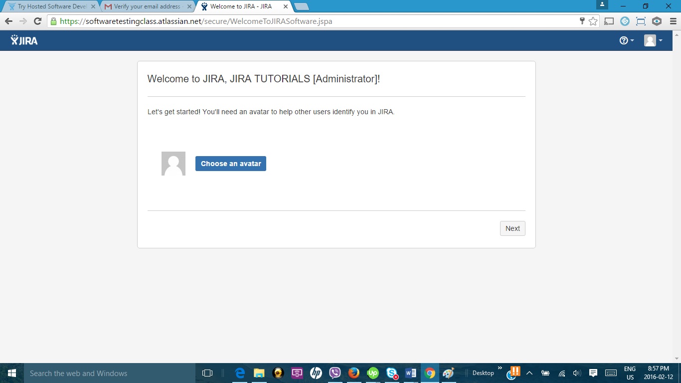Open the HP app in taskbar

coord(316,373)
